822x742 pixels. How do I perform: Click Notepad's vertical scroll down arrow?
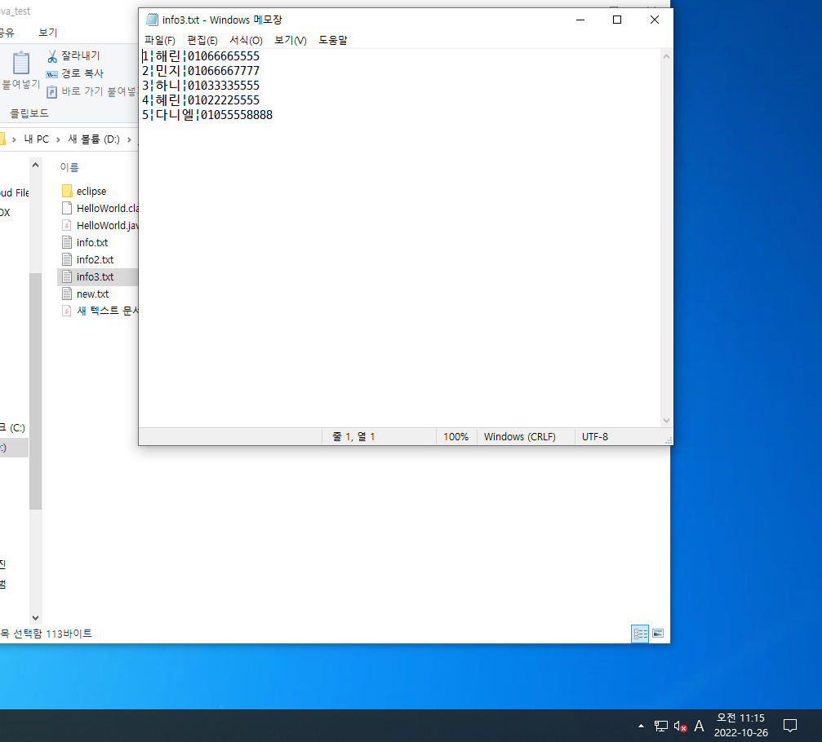point(666,421)
